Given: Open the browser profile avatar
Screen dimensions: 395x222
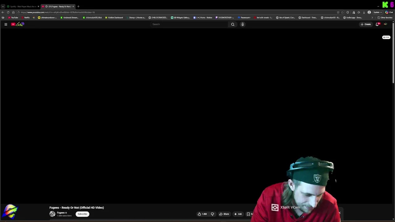Looking at the screenshot, I should tap(369, 12).
